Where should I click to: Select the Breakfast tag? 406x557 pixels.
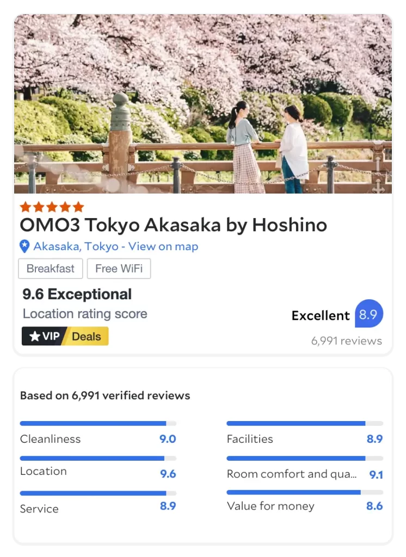tap(51, 269)
